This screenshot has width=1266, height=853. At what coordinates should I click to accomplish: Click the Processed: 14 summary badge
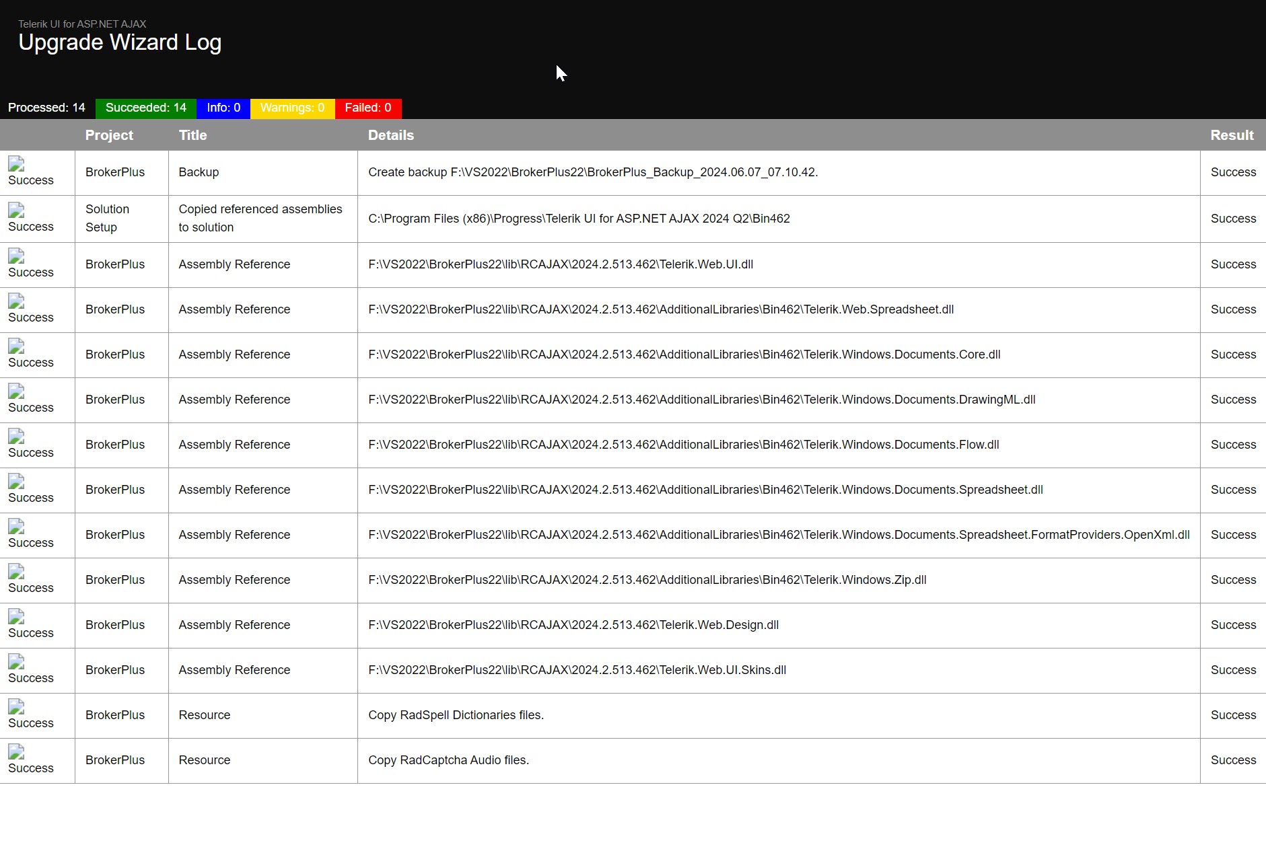(x=47, y=108)
